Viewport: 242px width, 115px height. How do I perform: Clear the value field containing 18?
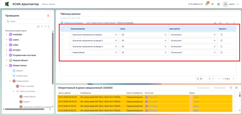(x=165, y=52)
